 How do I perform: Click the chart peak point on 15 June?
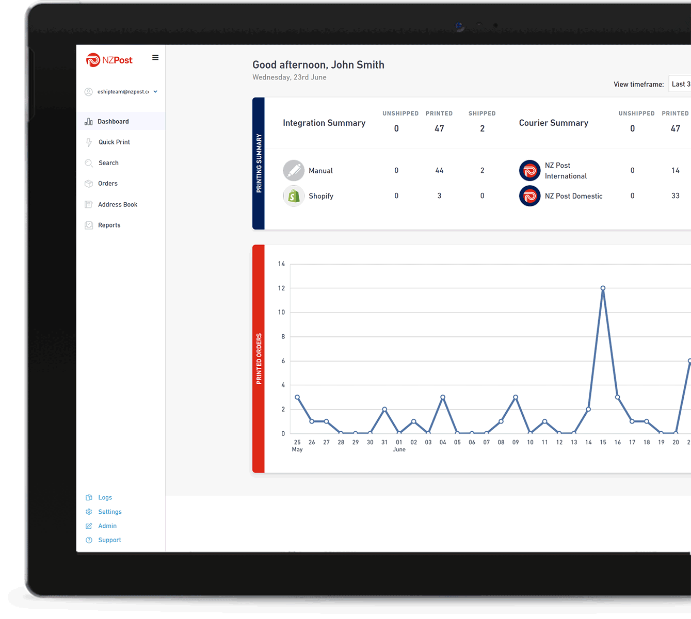tap(603, 288)
